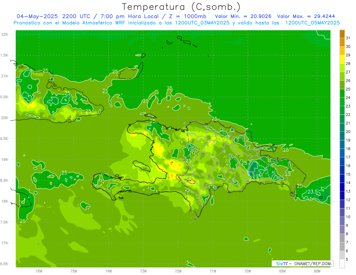Screen dimensions: 356x275
Task: Click the 'ONAMET/REP.DOM.' credit label
Action: point(313,263)
